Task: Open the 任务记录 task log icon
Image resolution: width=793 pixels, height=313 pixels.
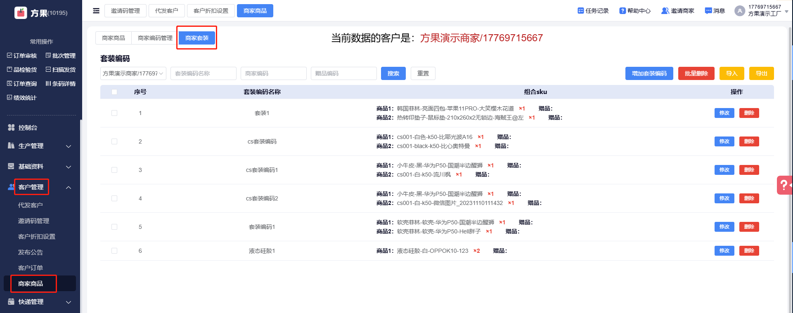Action: (x=580, y=11)
